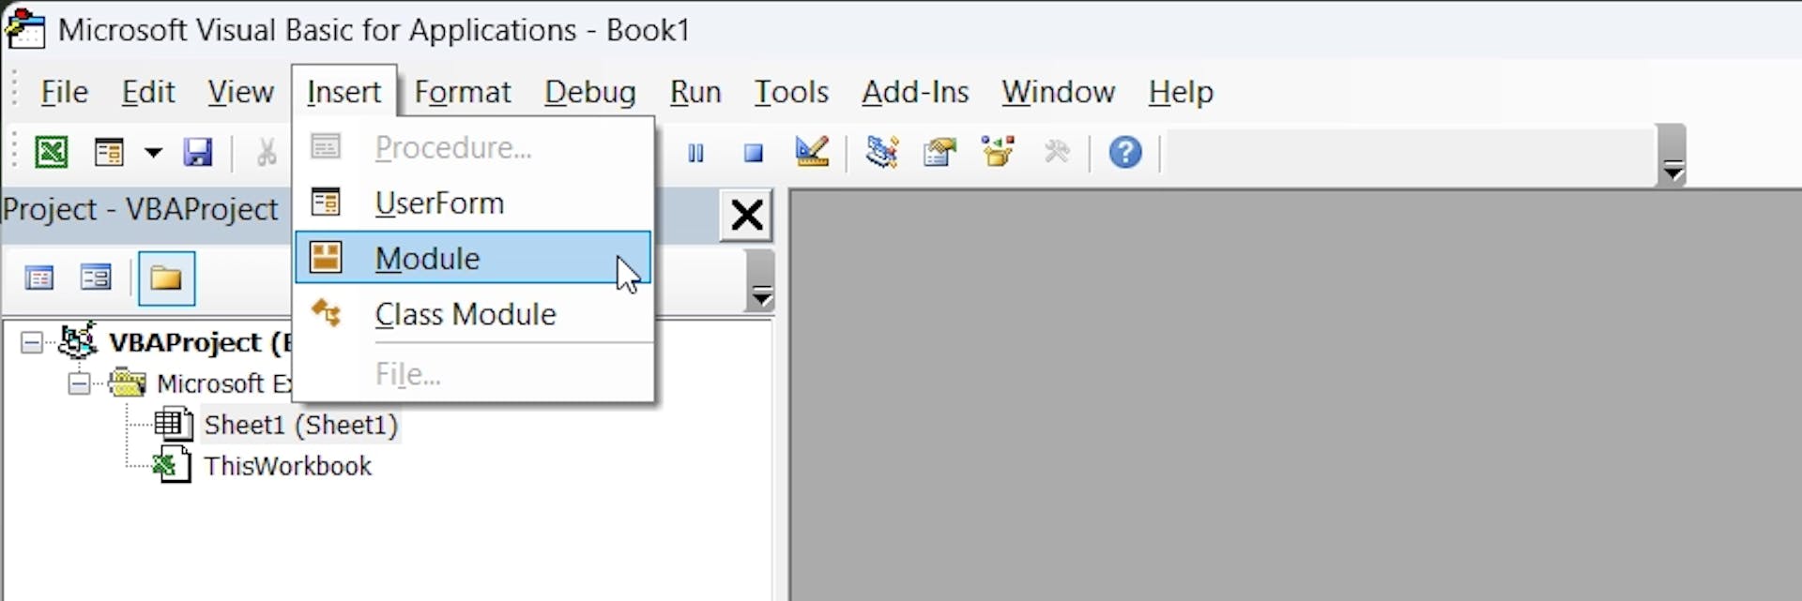The image size is (1802, 601).
Task: Click the Cut scissors toolbar icon
Action: point(267,152)
